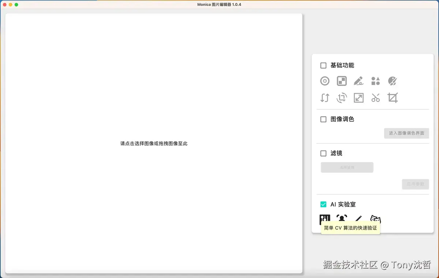Disable the AI 实验室 checkbox
This screenshot has width=439, height=278.
323,204
